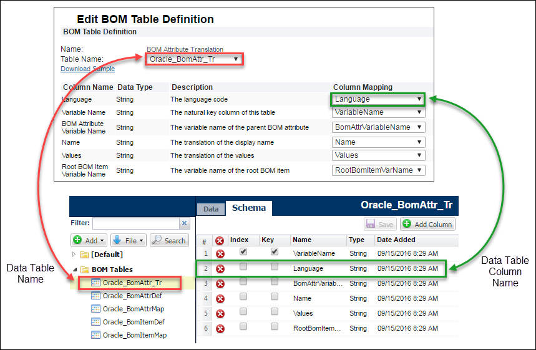Image resolution: width=536 pixels, height=350 pixels.
Task: Toggle Index checkbox for VariableName row
Action: tap(243, 251)
